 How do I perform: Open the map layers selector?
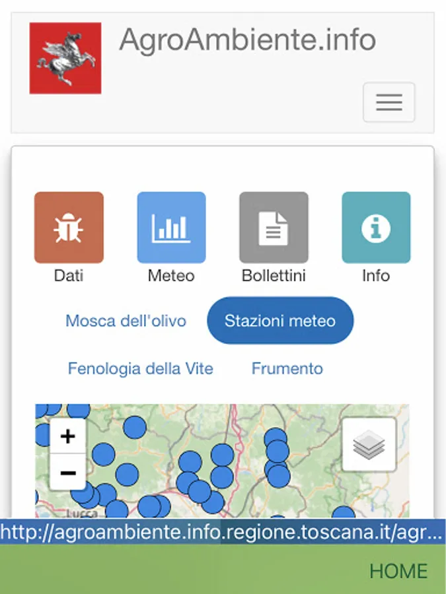(369, 444)
